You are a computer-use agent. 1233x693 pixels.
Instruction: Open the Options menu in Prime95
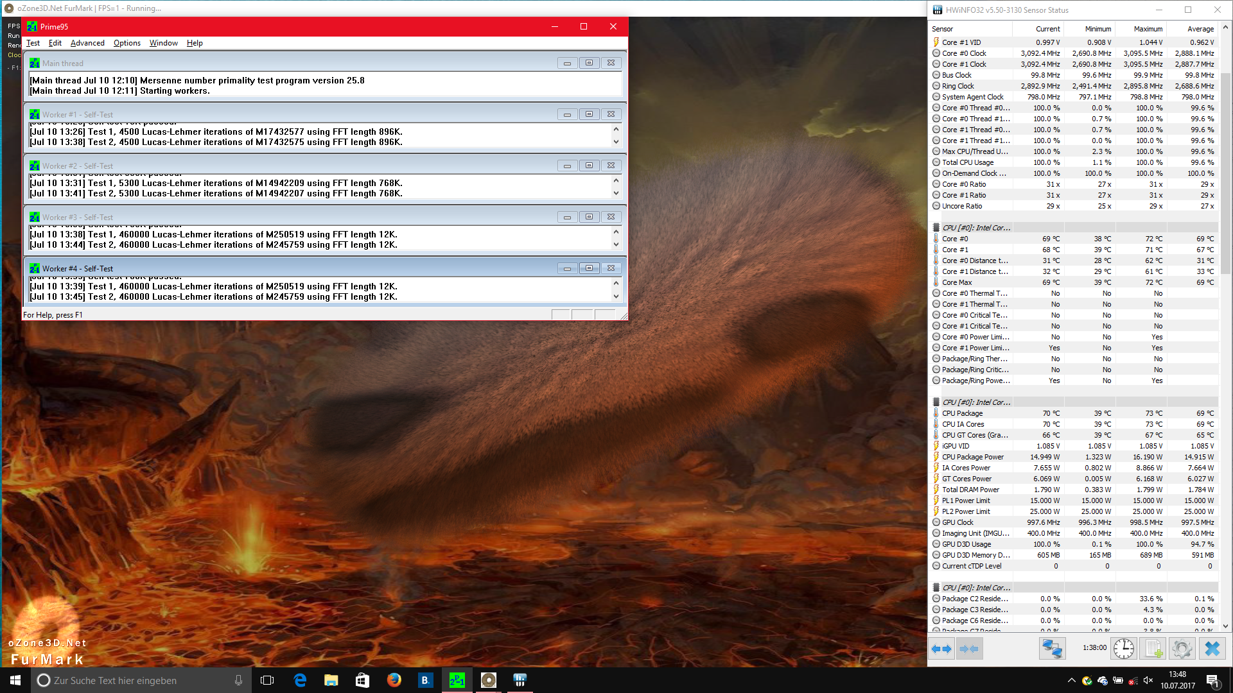coord(127,43)
